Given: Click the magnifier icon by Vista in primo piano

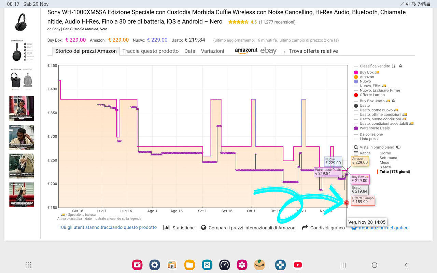Looking at the screenshot, I should [x=356, y=147].
